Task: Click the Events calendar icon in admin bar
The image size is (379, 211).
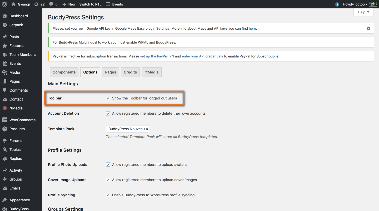Action: point(108,4)
